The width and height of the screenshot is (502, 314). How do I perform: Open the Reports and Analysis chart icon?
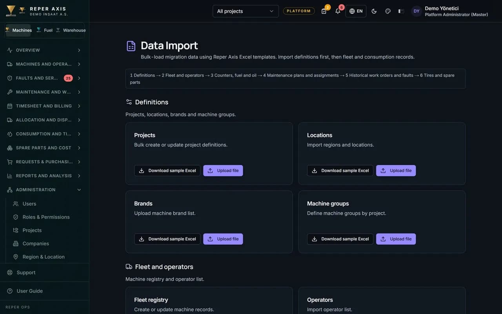point(10,176)
